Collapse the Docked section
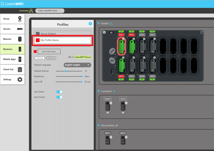This screenshot has width=214, height=151. [99, 23]
